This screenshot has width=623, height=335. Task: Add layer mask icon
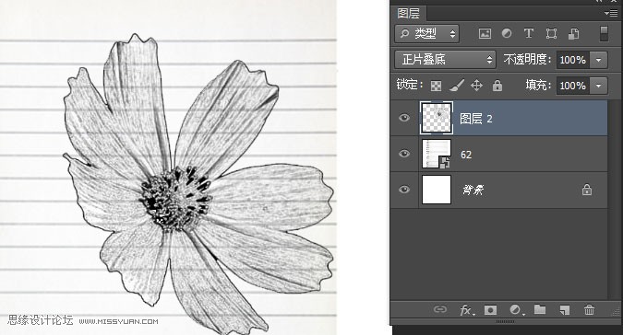(x=490, y=309)
